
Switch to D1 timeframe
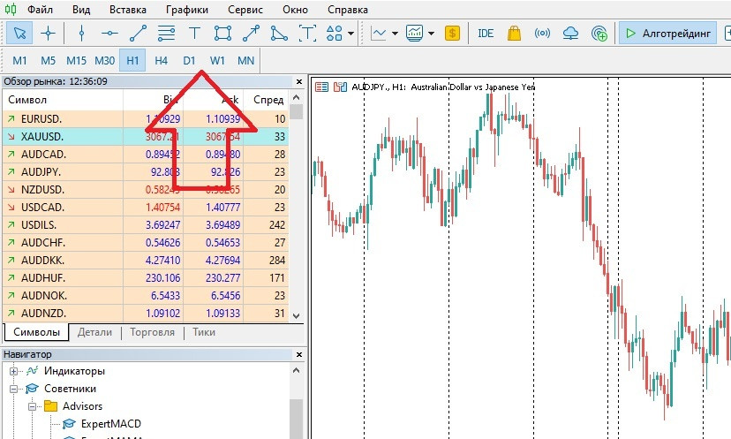click(x=189, y=61)
